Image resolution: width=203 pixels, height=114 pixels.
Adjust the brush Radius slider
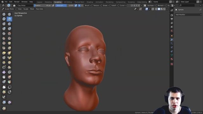click(x=43, y=5)
